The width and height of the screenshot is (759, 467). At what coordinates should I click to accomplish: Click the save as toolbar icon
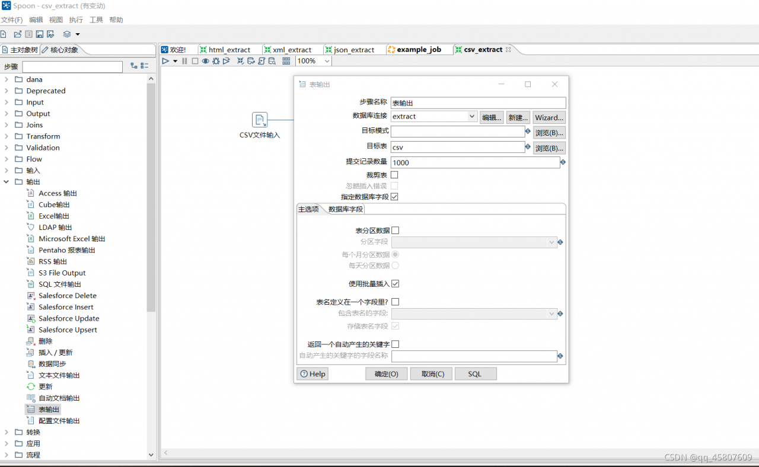51,34
